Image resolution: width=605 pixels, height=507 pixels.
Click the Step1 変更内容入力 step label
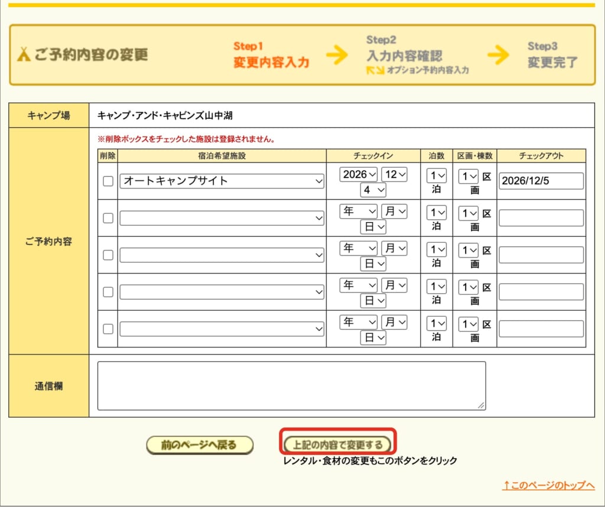[x=271, y=55]
